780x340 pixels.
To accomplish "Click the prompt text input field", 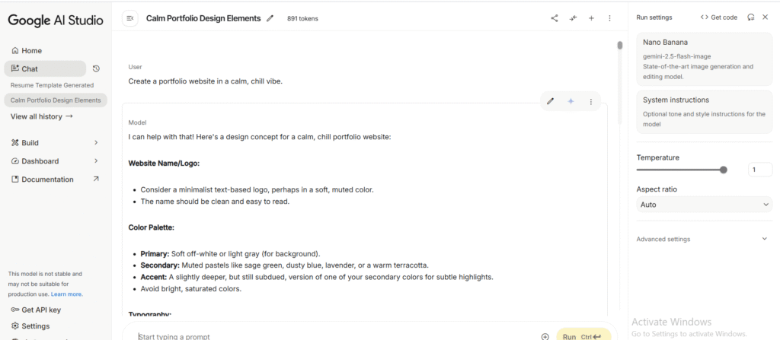I will (335, 336).
